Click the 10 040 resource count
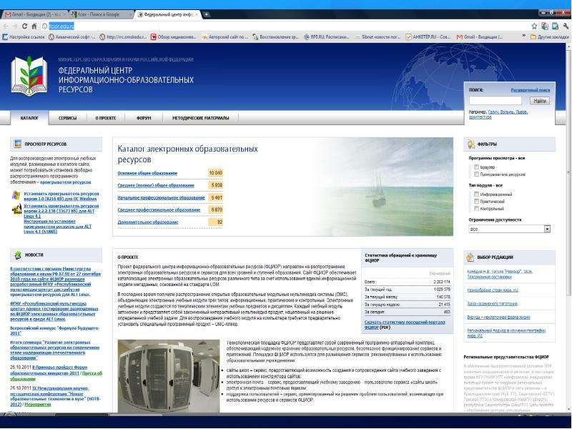572x429 pixels. click(216, 173)
